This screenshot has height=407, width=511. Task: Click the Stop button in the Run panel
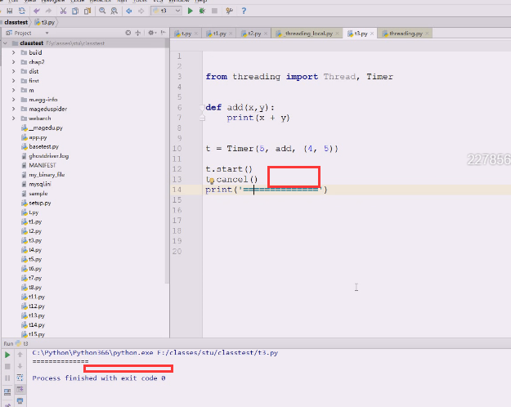[7, 367]
